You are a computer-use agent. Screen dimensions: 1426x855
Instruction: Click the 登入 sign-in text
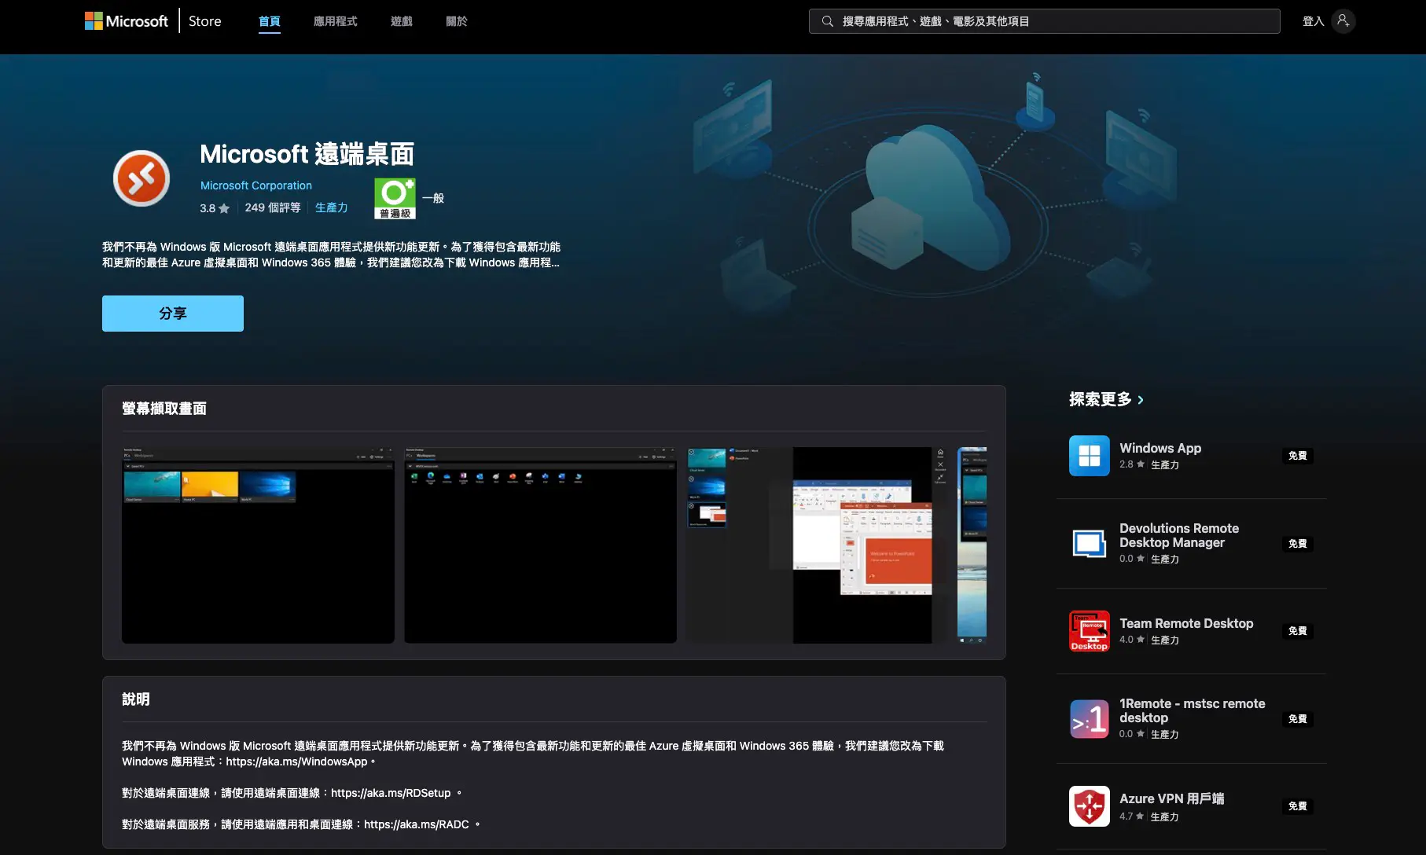point(1313,21)
